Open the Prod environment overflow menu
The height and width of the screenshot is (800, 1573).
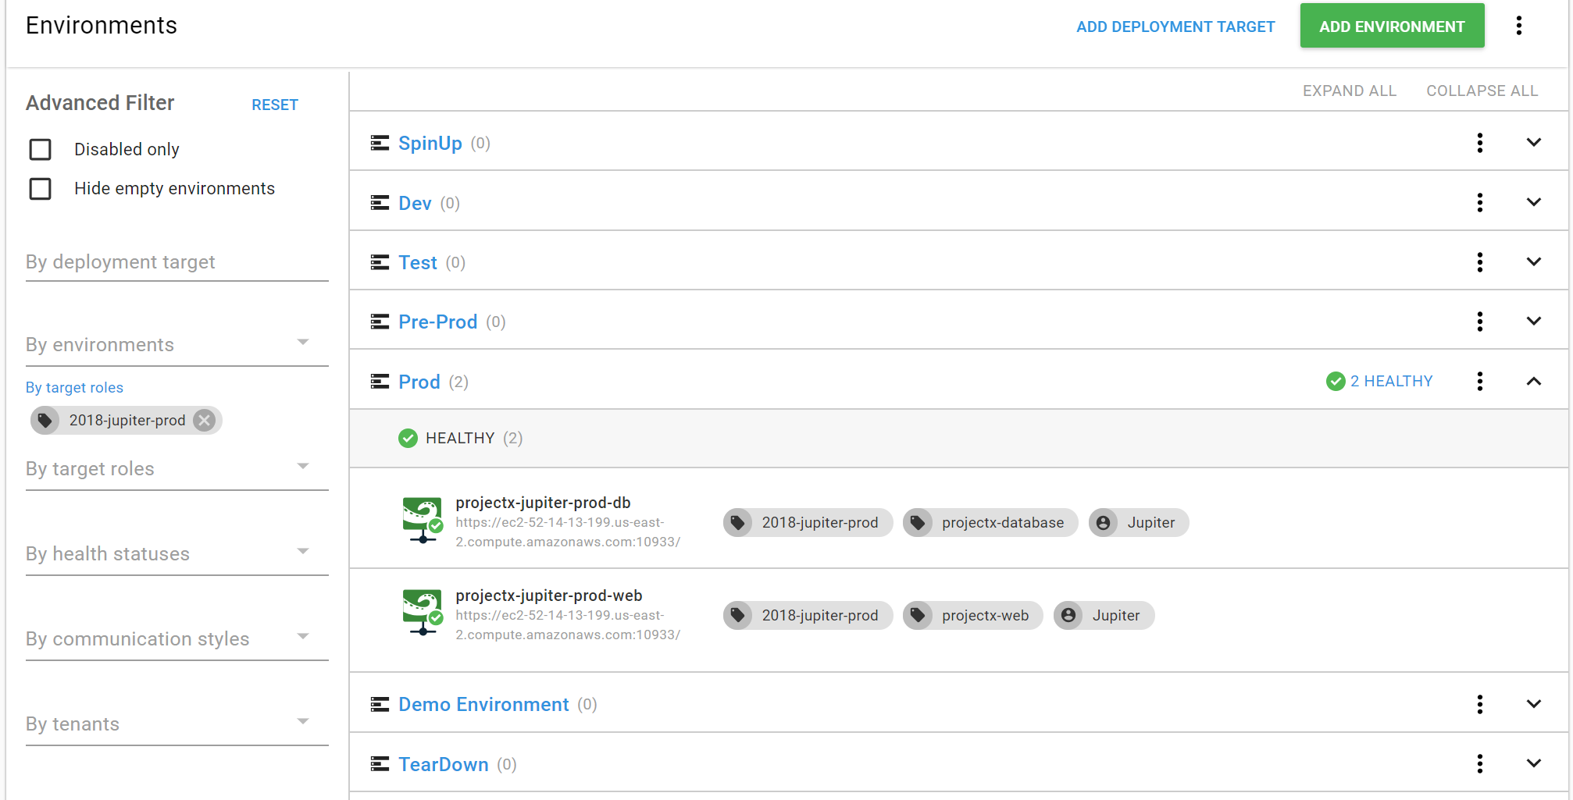coord(1479,382)
